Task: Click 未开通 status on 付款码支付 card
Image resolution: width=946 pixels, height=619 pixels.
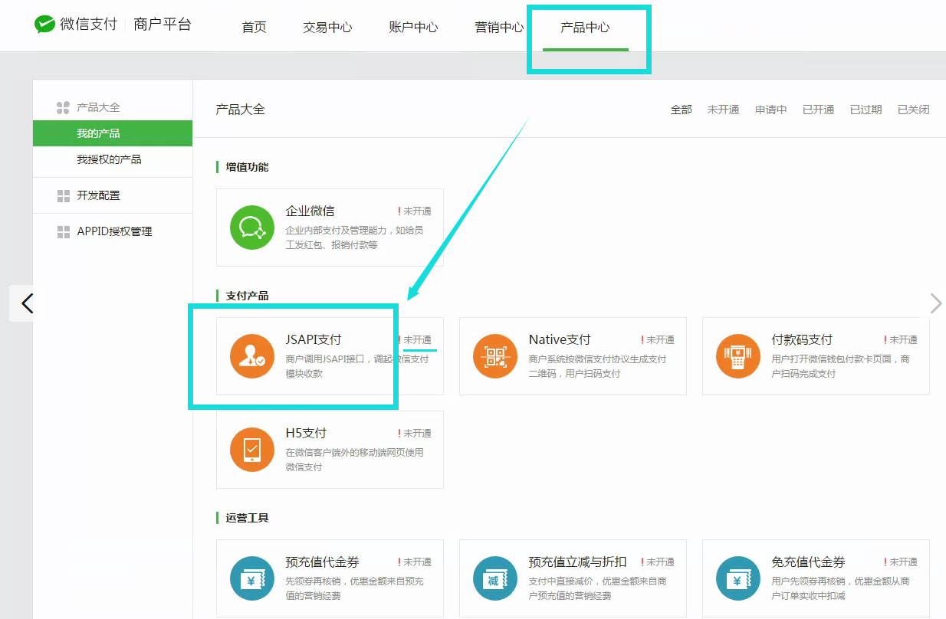Action: point(901,340)
